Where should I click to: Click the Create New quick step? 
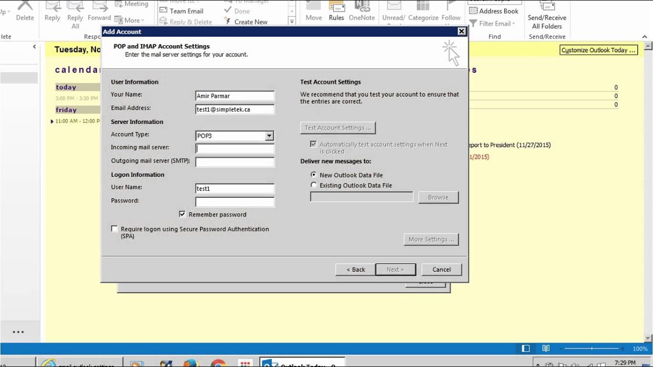click(246, 22)
